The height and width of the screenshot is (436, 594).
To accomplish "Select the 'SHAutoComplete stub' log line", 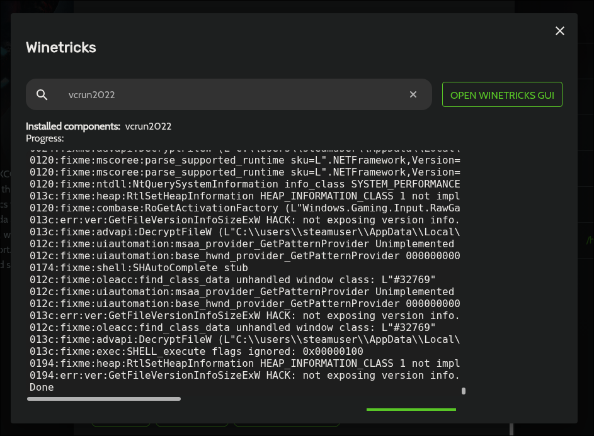I will (139, 268).
